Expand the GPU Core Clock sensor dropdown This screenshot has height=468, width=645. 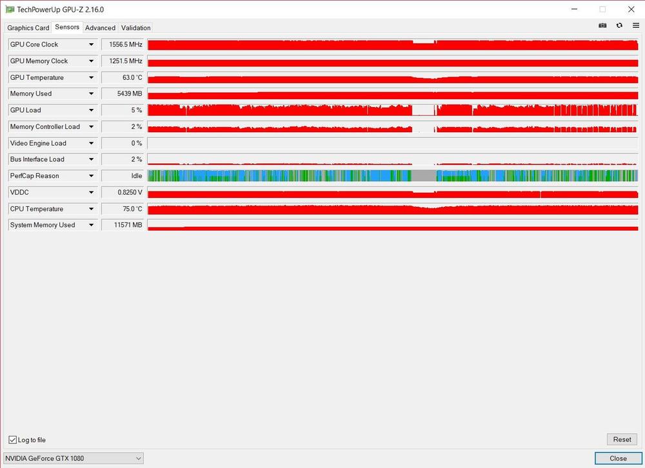(x=91, y=44)
